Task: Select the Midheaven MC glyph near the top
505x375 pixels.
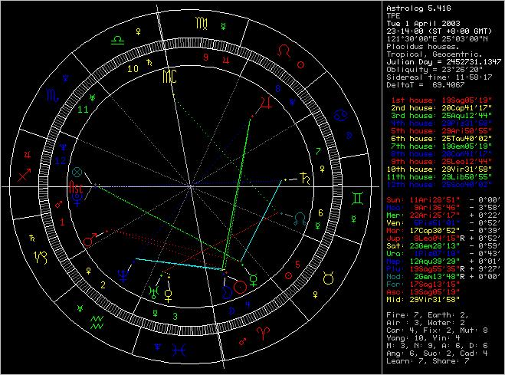Action: pyautogui.click(x=169, y=76)
